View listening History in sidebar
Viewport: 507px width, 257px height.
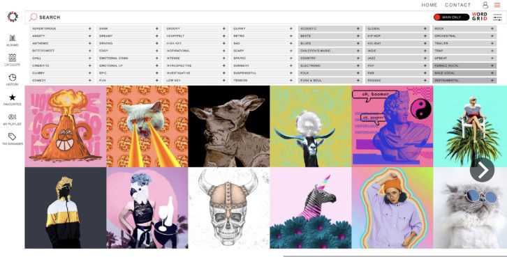pos(13,79)
